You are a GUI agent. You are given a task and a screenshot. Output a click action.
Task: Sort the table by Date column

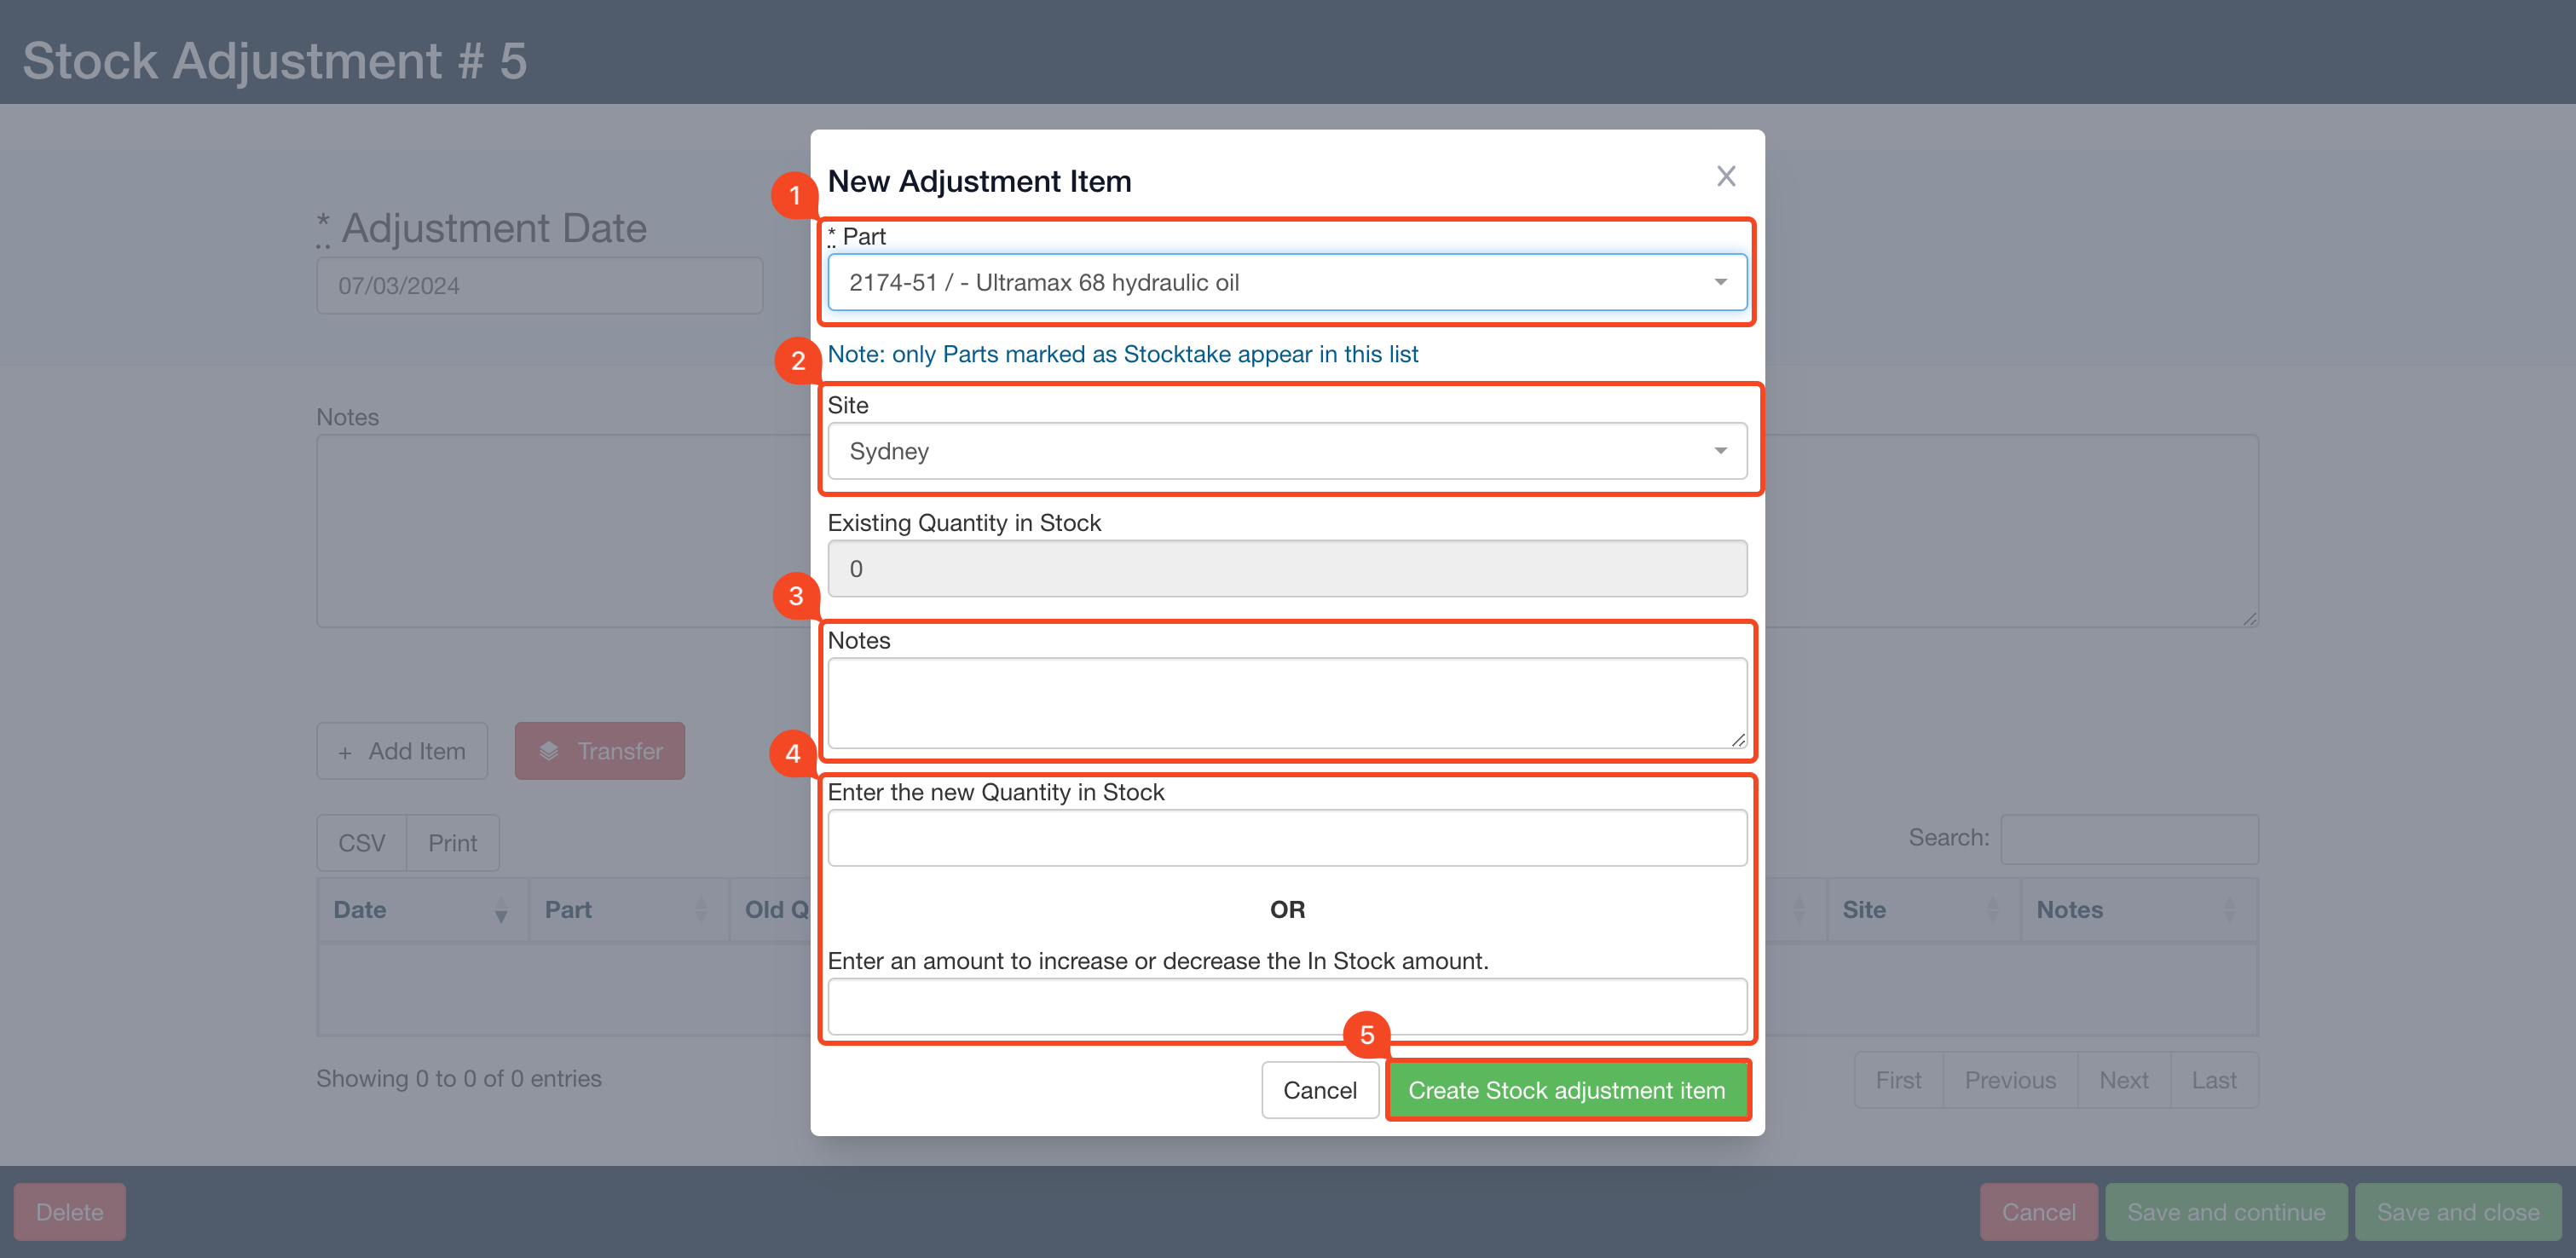coord(420,910)
